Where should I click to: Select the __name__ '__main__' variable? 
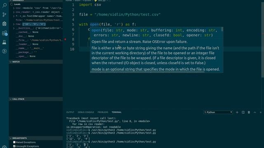click(36, 49)
